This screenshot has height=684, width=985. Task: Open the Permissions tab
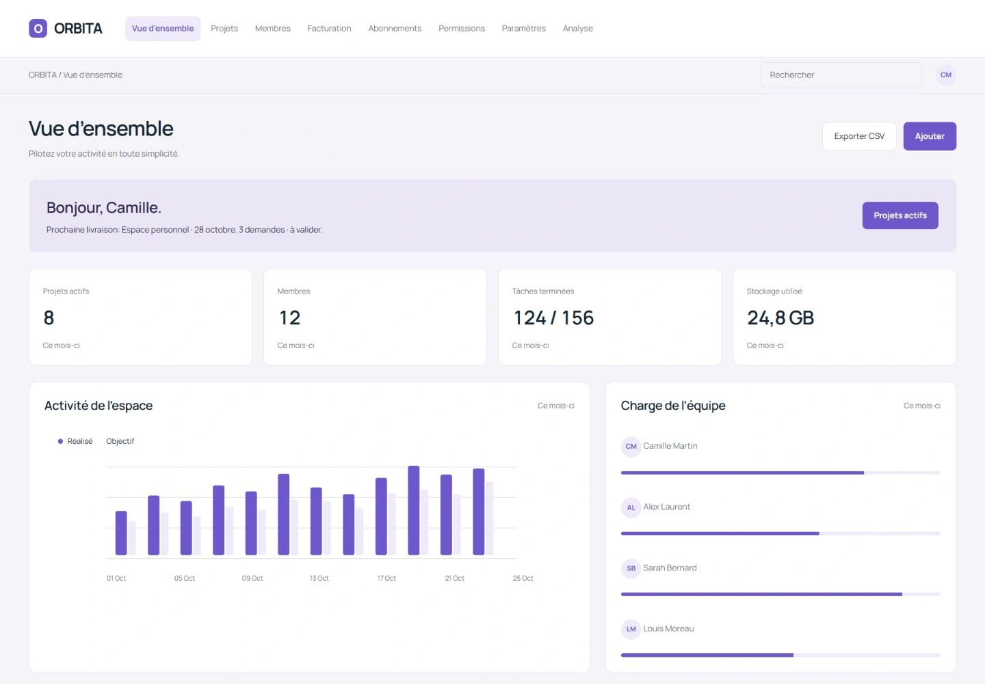(x=462, y=29)
